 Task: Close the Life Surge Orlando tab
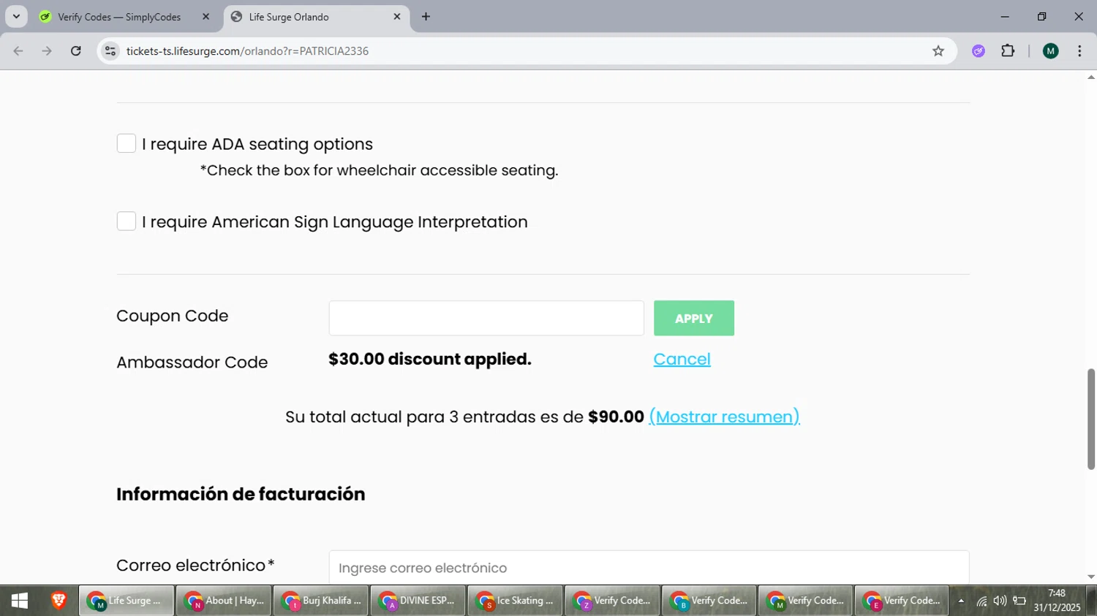point(397,16)
